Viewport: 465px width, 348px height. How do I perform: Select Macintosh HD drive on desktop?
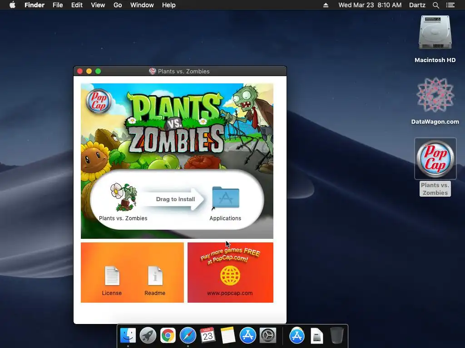coord(435,33)
